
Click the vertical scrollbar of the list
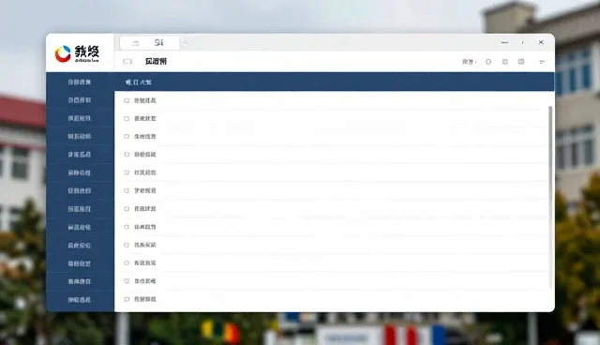pos(550,197)
